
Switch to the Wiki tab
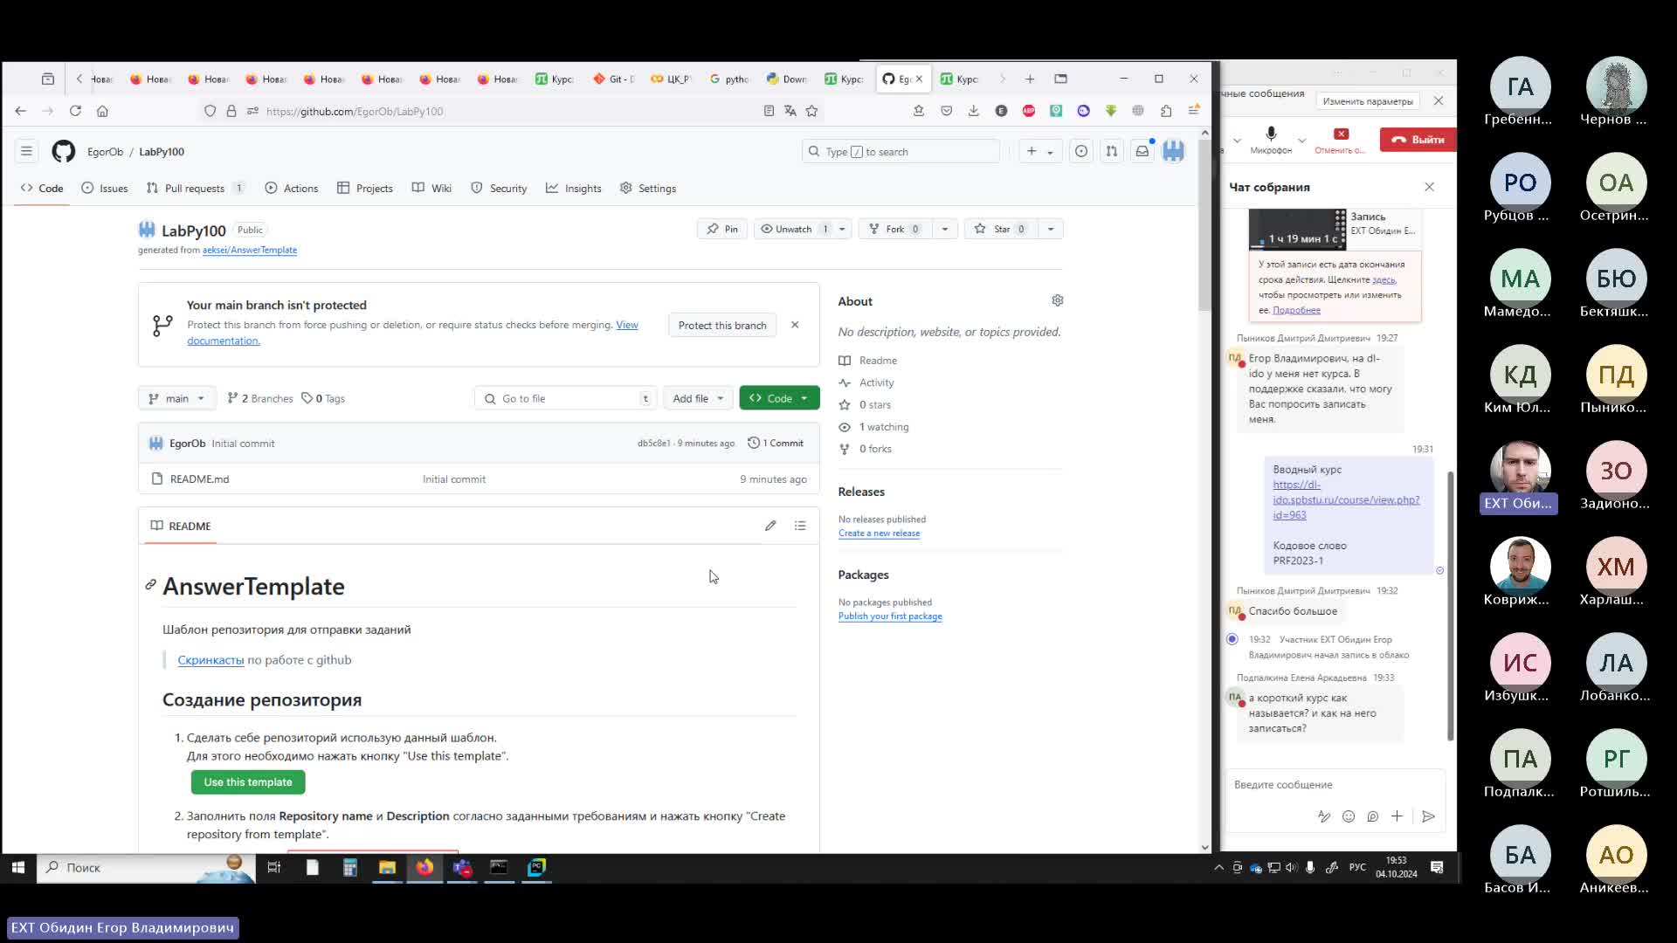431,188
